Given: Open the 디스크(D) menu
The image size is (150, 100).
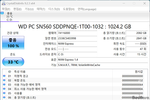Looking at the screenshot, I should click(x=54, y=9).
